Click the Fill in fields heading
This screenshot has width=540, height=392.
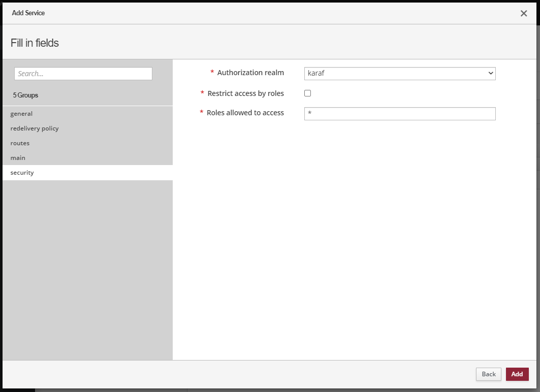[x=35, y=43]
